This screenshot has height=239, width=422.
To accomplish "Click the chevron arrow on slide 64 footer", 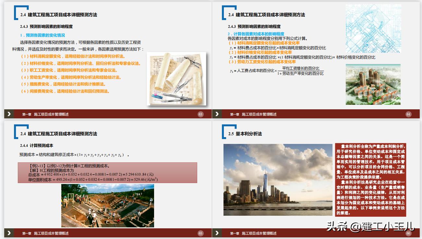I will [x=217, y=114].
